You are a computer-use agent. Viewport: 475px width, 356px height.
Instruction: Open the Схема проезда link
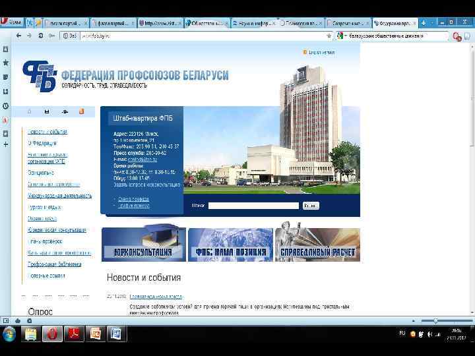133,199
